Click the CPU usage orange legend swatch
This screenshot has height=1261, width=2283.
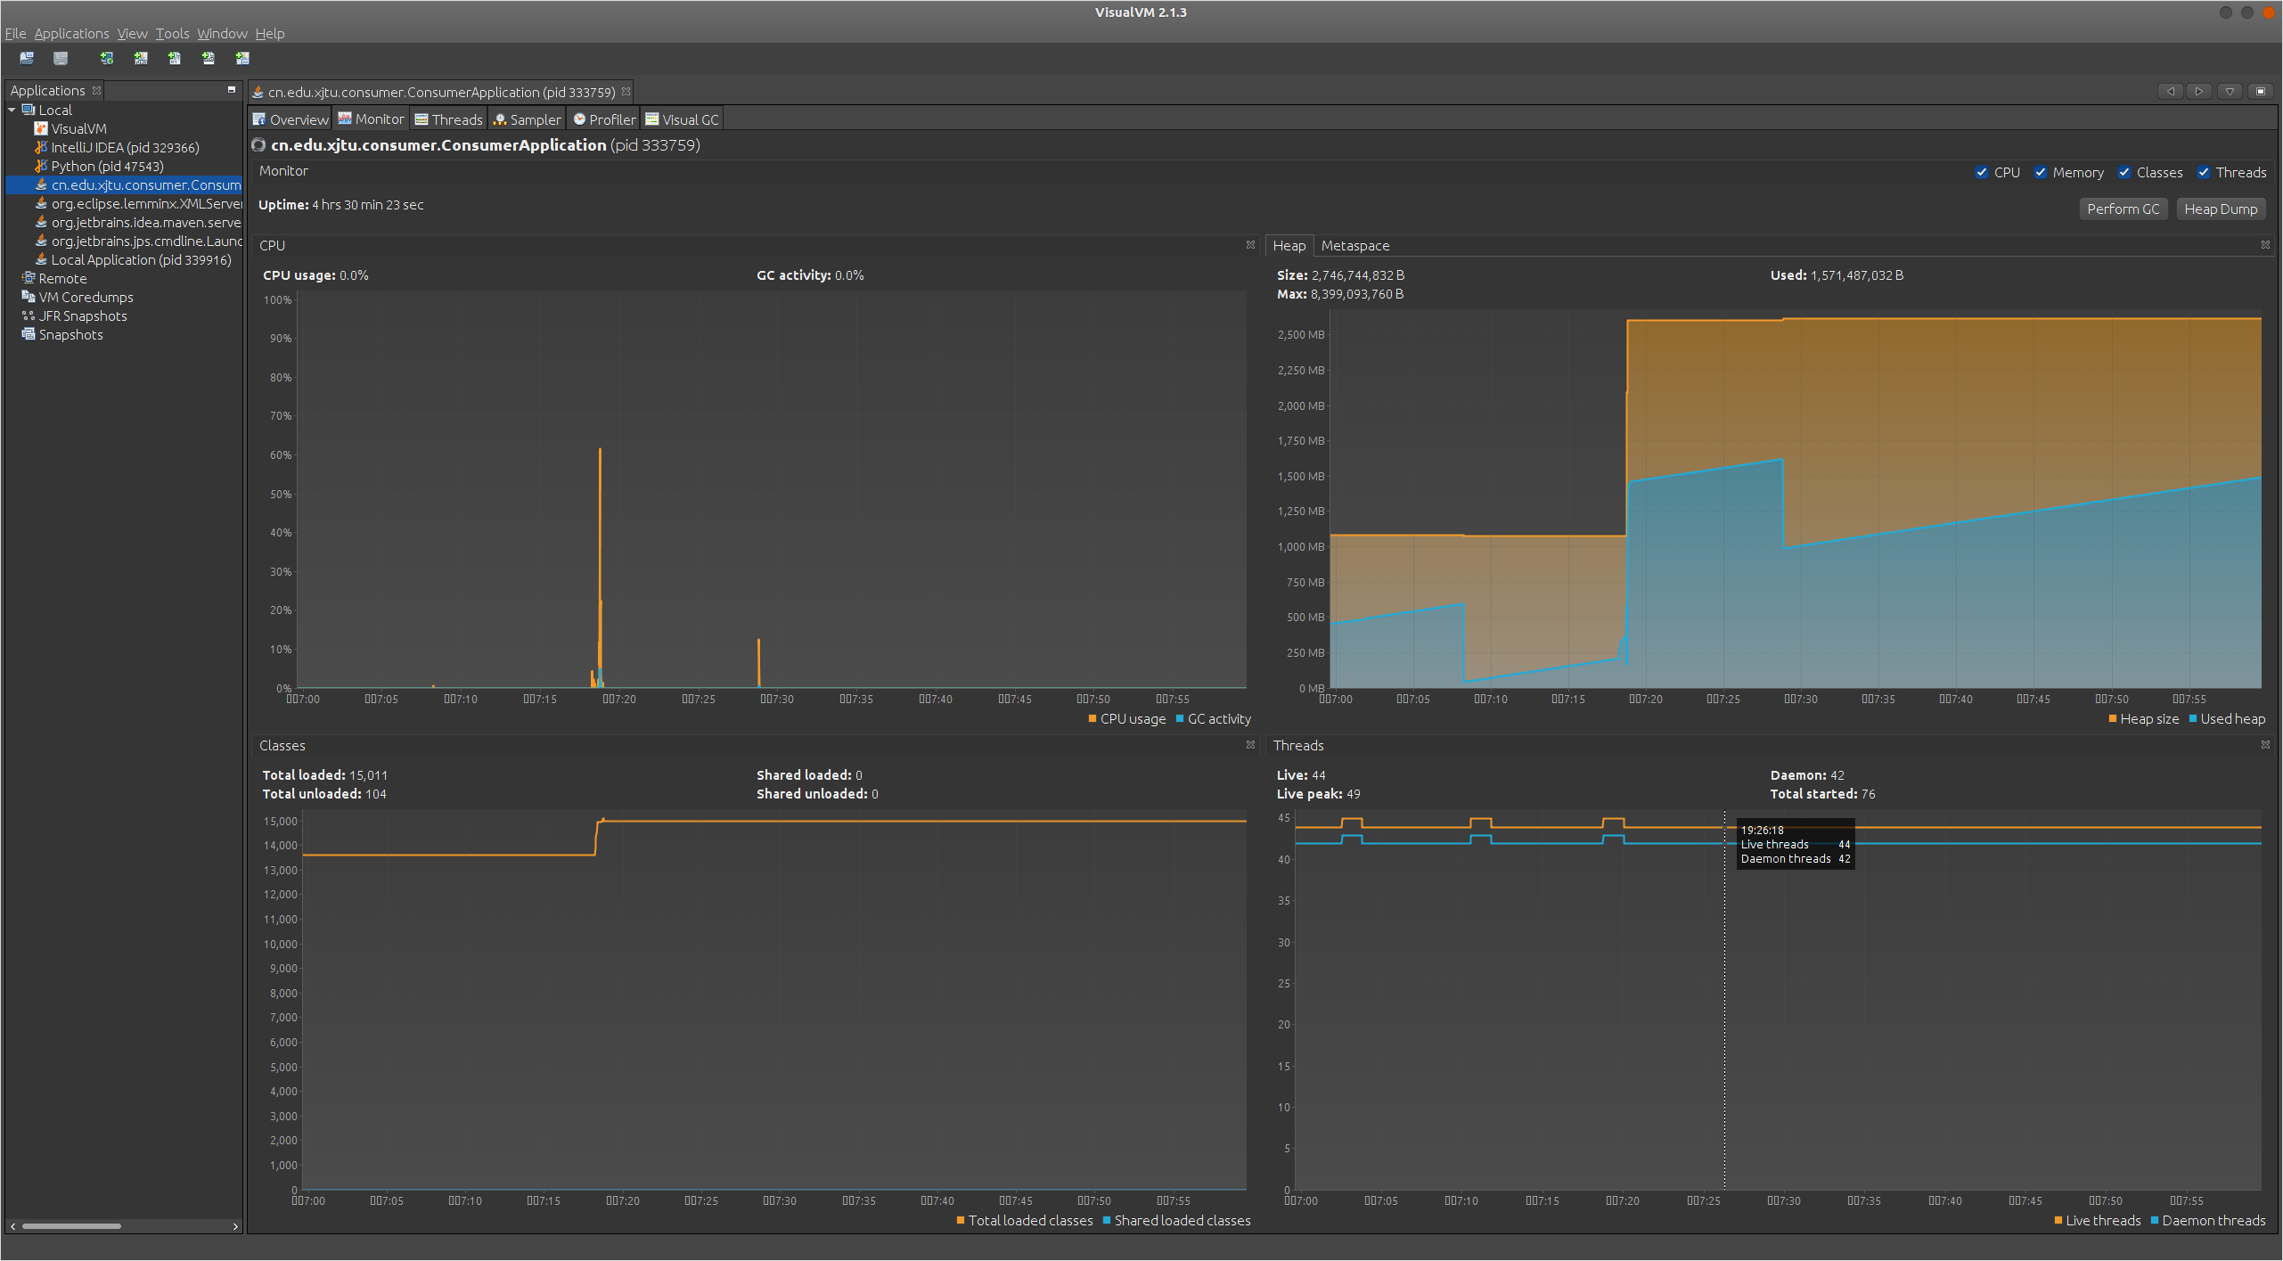[x=1092, y=719]
